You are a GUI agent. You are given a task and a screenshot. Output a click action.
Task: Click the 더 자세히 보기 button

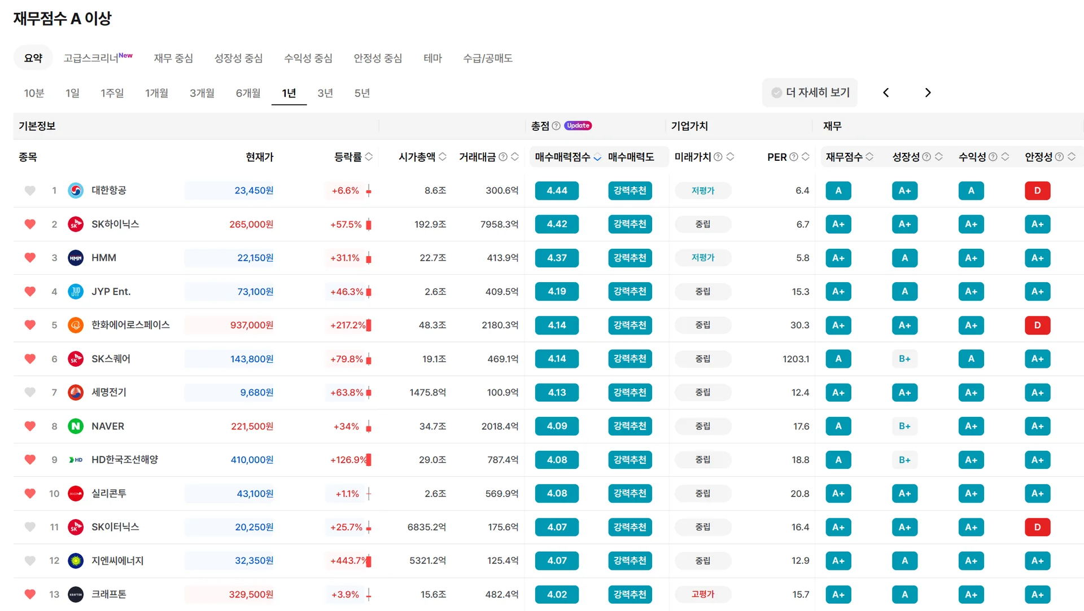click(x=810, y=93)
